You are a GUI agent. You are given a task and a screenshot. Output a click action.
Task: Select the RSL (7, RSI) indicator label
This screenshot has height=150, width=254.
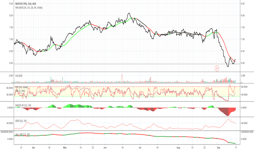click(20, 91)
